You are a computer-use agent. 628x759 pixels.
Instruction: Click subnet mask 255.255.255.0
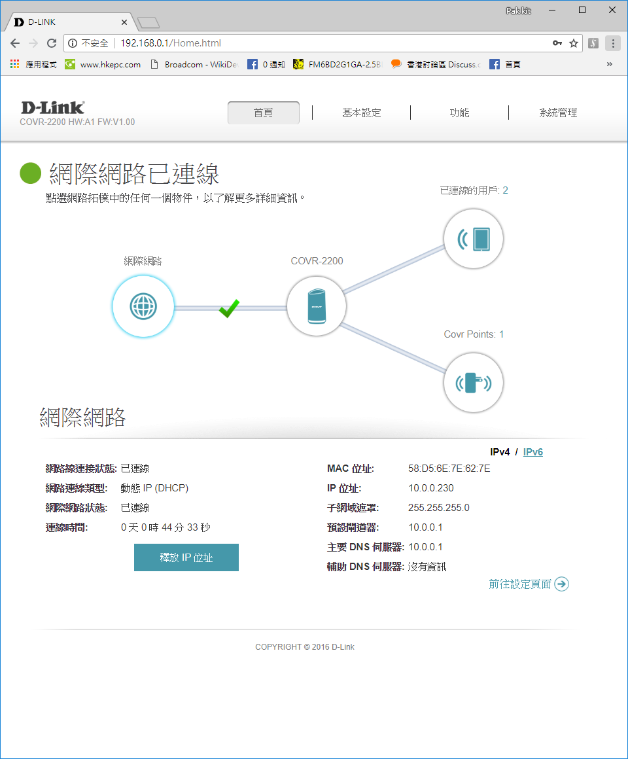point(439,508)
